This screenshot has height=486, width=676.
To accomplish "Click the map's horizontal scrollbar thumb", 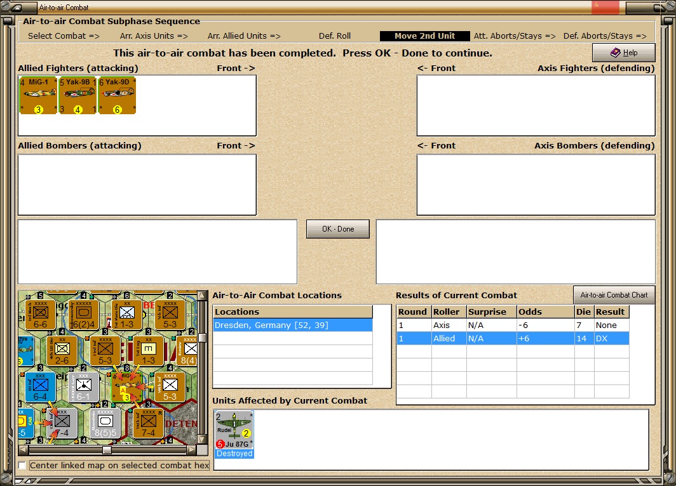I will [x=107, y=450].
